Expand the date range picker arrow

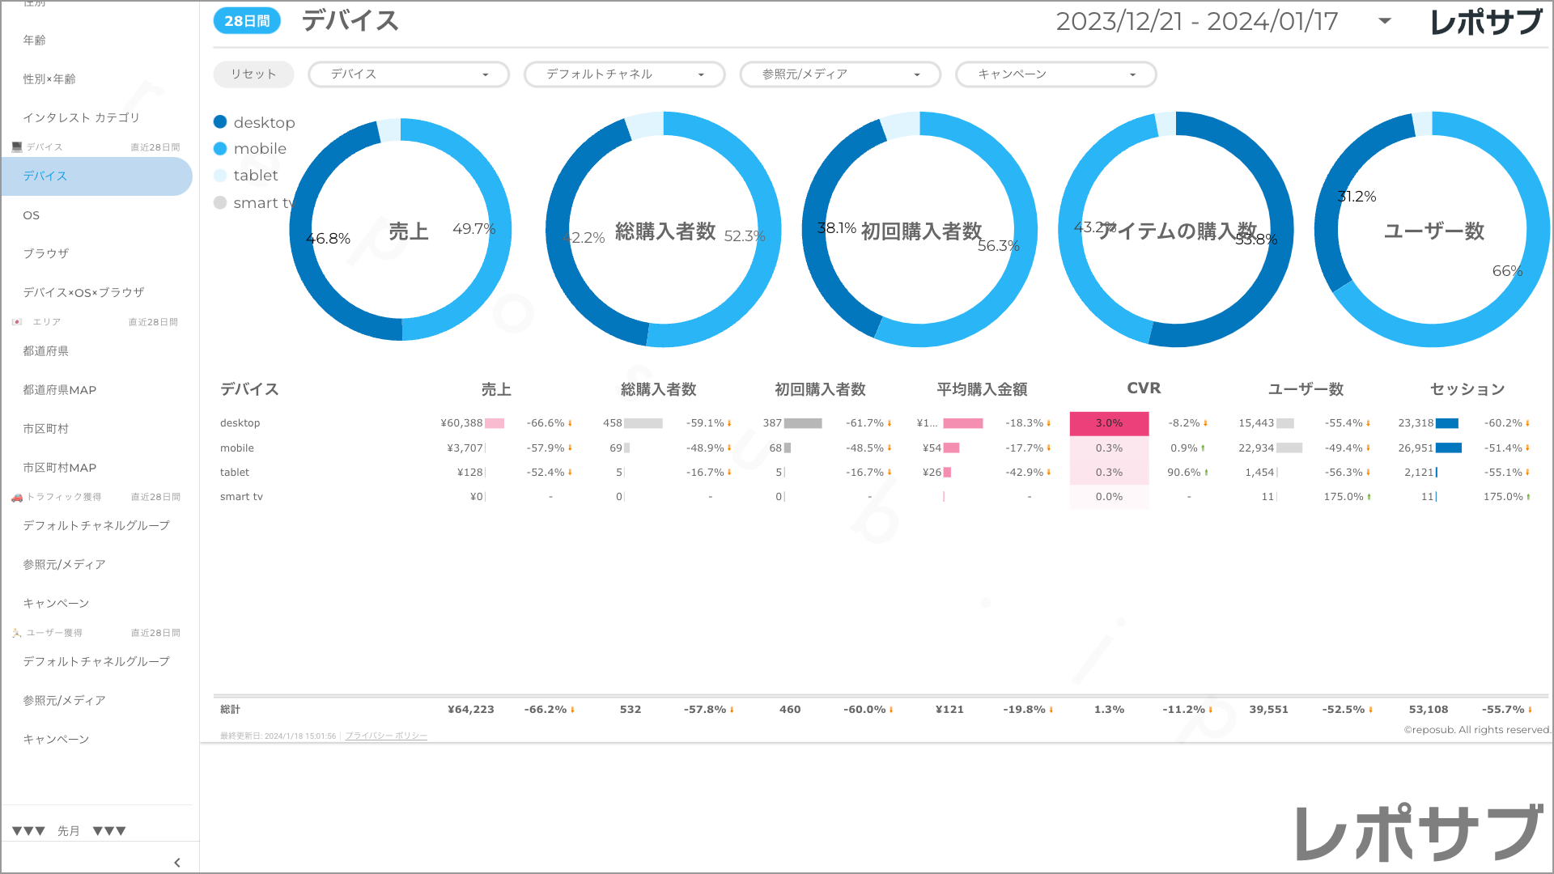pyautogui.click(x=1385, y=21)
